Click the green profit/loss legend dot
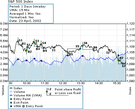This screenshot has width=135, height=109. [x=47, y=92]
